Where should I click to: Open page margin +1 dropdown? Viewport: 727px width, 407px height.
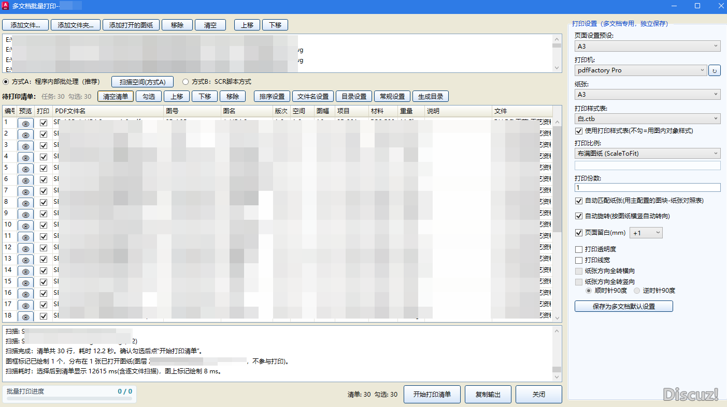point(646,233)
